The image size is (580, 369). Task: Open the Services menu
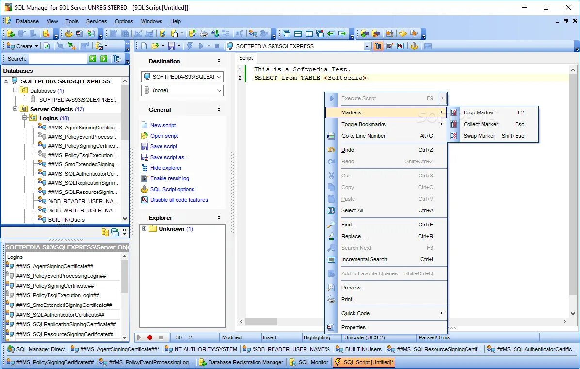point(97,21)
